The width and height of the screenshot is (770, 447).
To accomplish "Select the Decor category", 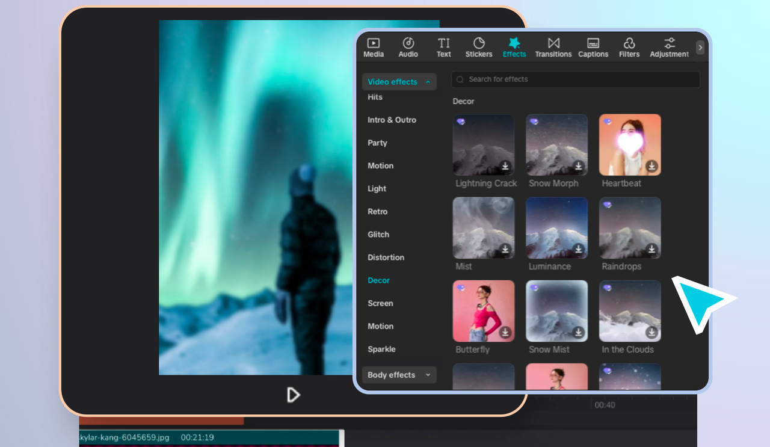I will pos(378,280).
